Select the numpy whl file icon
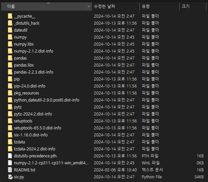The image size is (208, 182). point(10,163)
